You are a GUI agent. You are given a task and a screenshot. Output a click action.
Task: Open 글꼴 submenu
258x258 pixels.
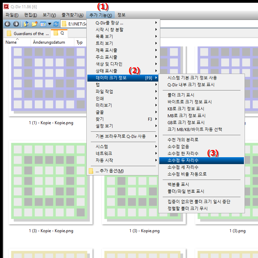pyautogui.click(x=122, y=112)
